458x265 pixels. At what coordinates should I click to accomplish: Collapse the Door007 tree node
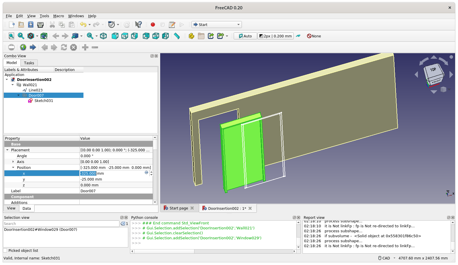[x=18, y=95]
